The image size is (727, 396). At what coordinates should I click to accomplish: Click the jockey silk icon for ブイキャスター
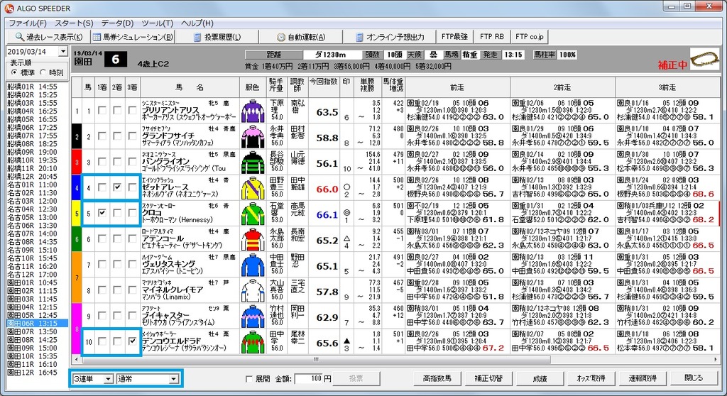pyautogui.click(x=253, y=317)
